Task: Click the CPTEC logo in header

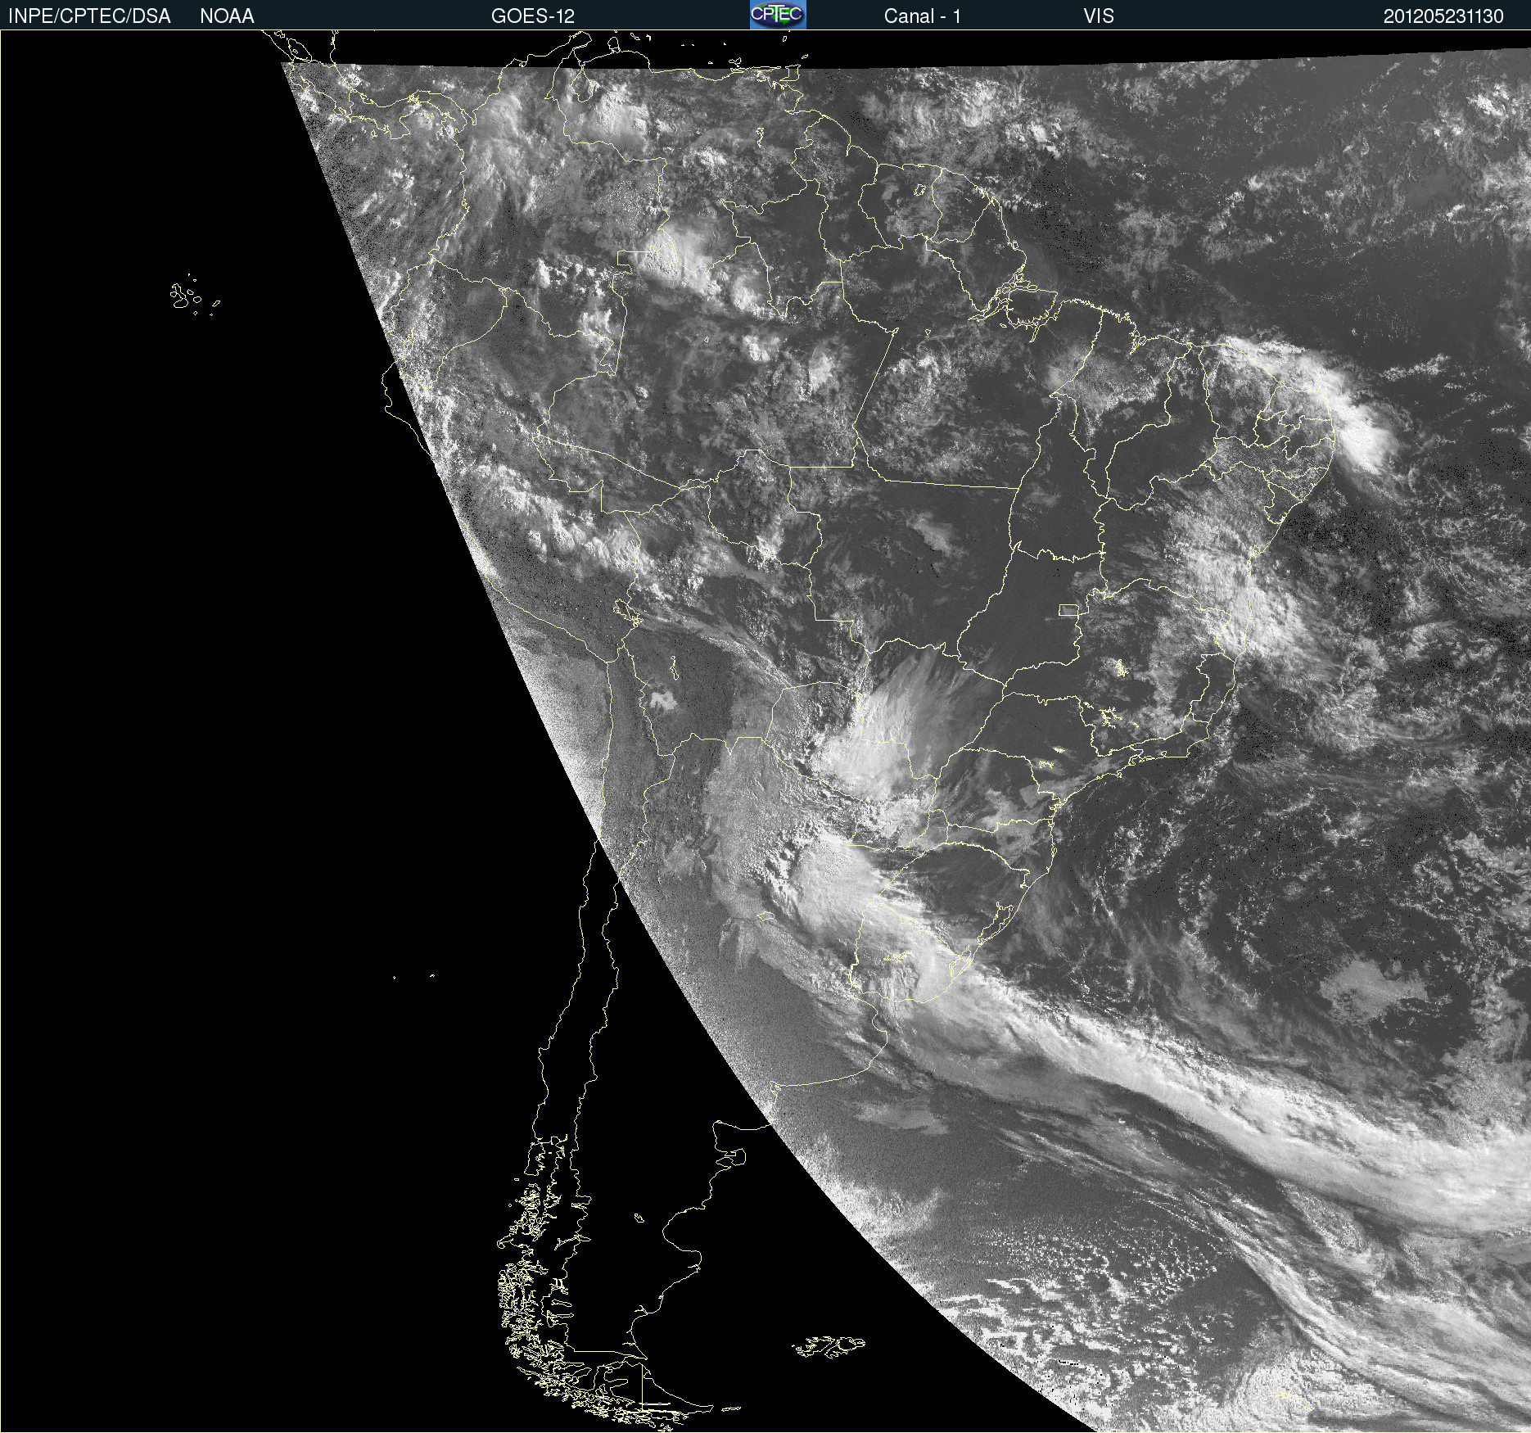Action: tap(778, 15)
